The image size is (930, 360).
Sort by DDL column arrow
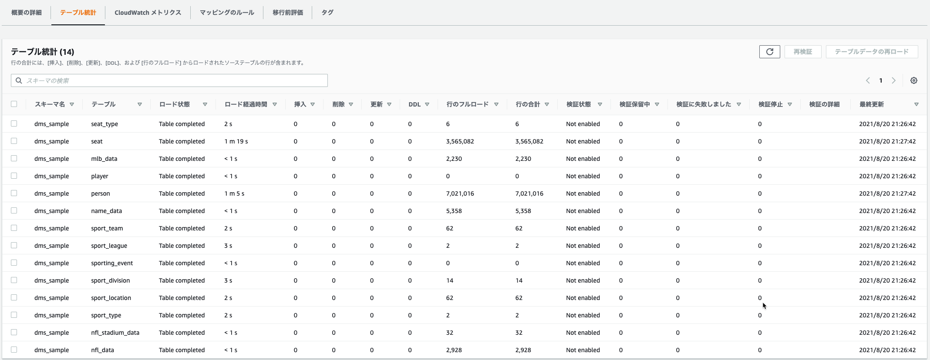pos(427,104)
